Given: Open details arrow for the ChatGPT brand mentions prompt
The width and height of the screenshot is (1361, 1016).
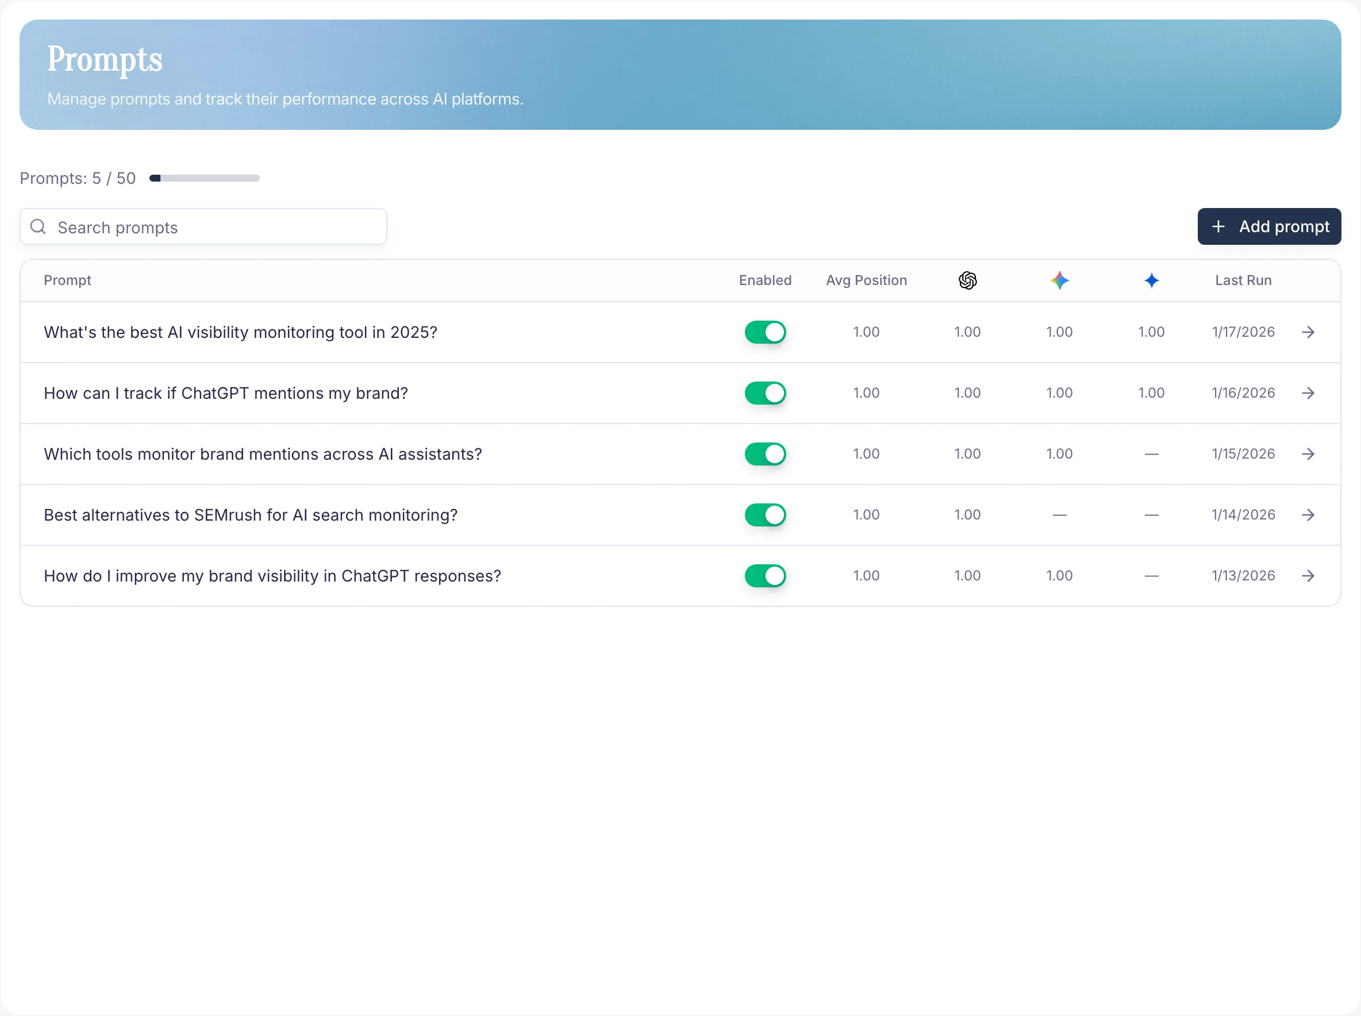Looking at the screenshot, I should tap(1309, 393).
